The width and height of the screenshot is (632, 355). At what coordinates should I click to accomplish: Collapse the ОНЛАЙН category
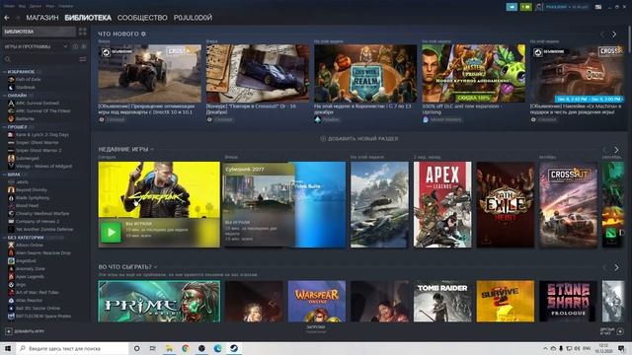pyautogui.click(x=5, y=96)
